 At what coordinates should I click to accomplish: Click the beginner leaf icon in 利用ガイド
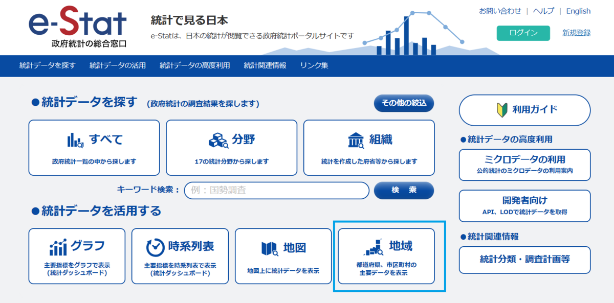[501, 109]
